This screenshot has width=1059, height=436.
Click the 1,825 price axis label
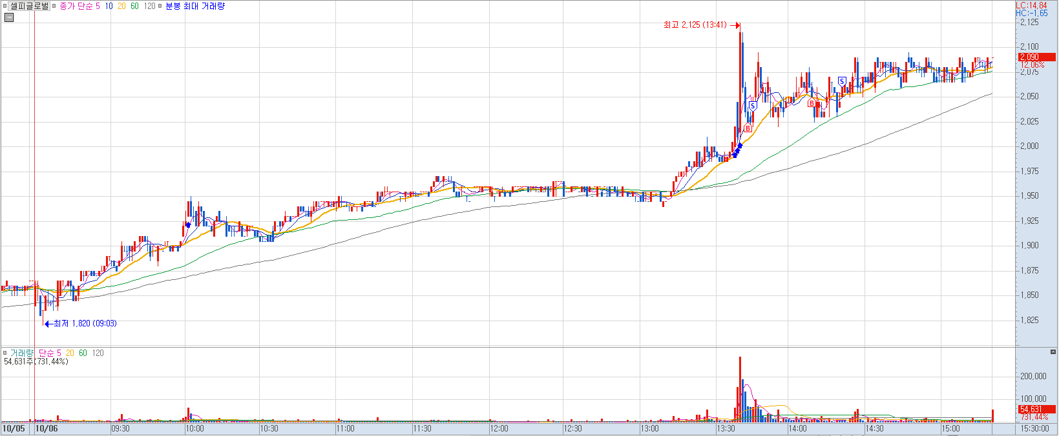(1029, 321)
